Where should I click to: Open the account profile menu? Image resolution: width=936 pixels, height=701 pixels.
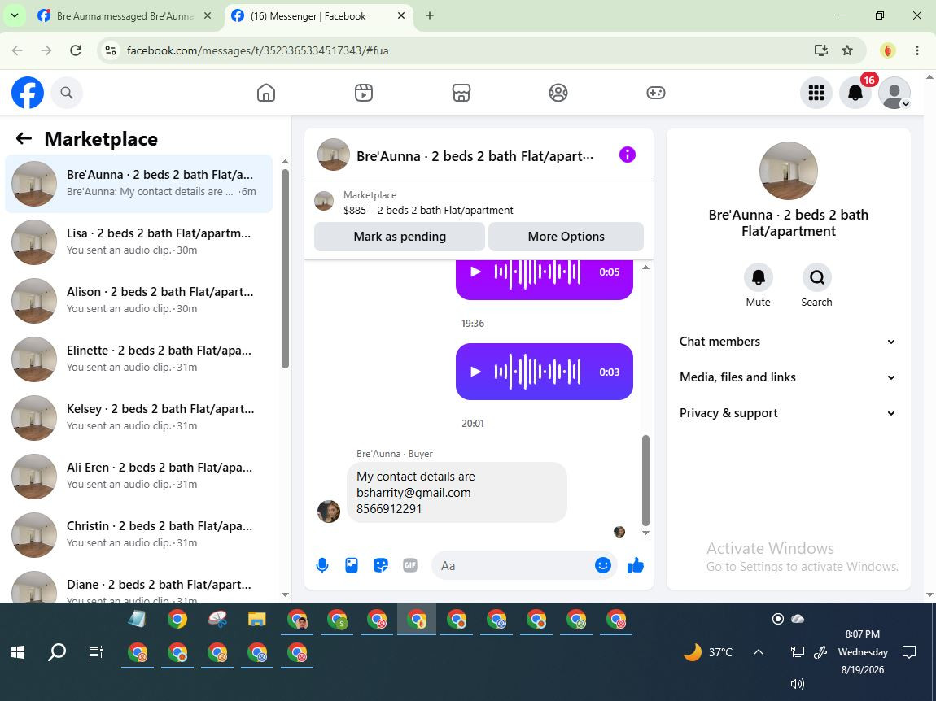894,93
